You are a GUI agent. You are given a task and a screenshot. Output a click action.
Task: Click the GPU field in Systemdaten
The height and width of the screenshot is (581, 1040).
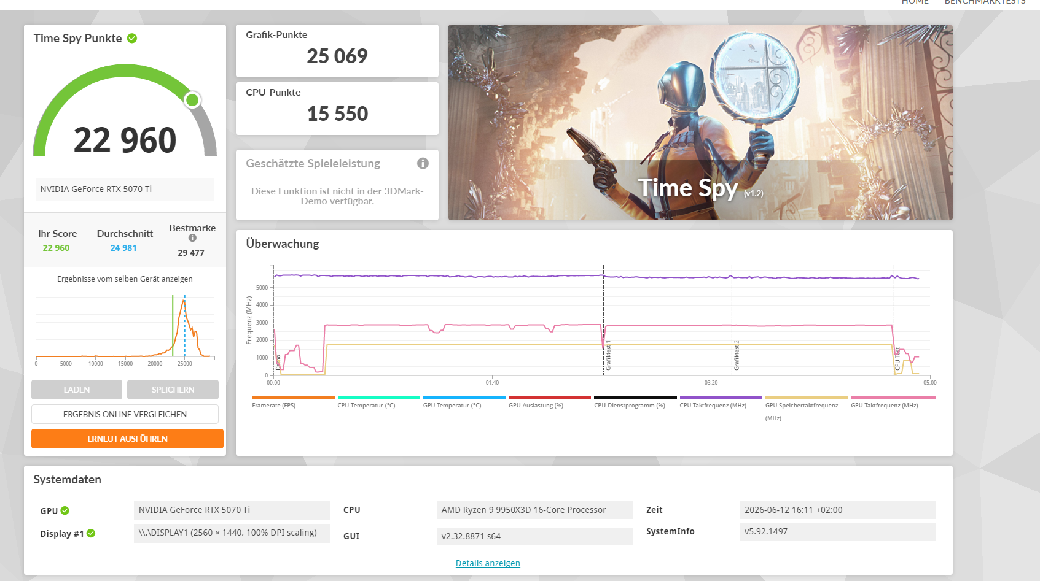pos(232,510)
